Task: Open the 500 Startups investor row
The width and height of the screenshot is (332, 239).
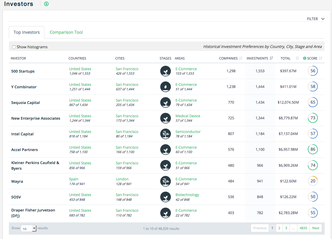Action: point(23,71)
